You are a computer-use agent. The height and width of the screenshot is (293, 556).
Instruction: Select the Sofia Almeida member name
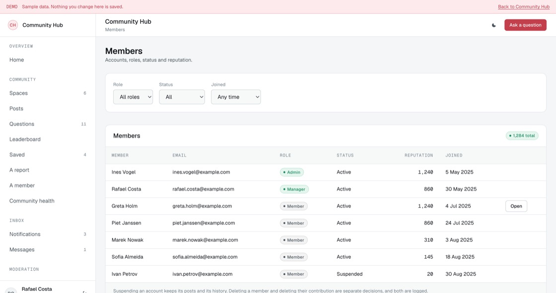pyautogui.click(x=127, y=257)
